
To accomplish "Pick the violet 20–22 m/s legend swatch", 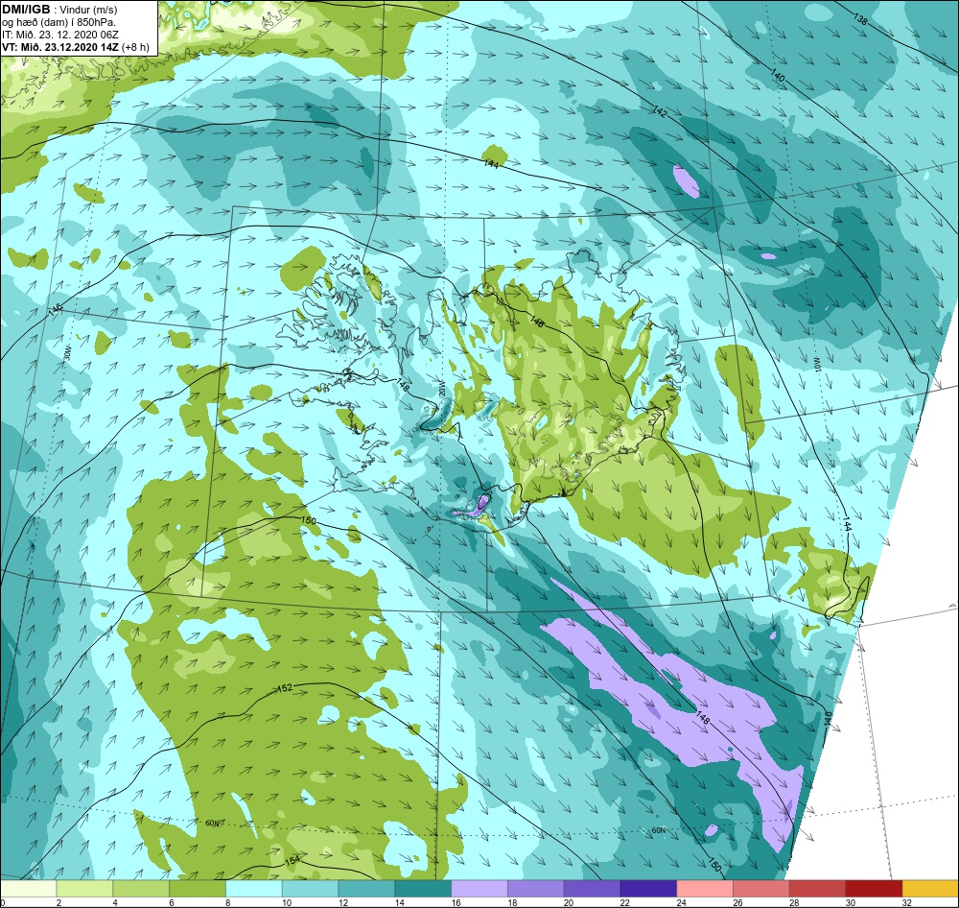I will point(592,889).
